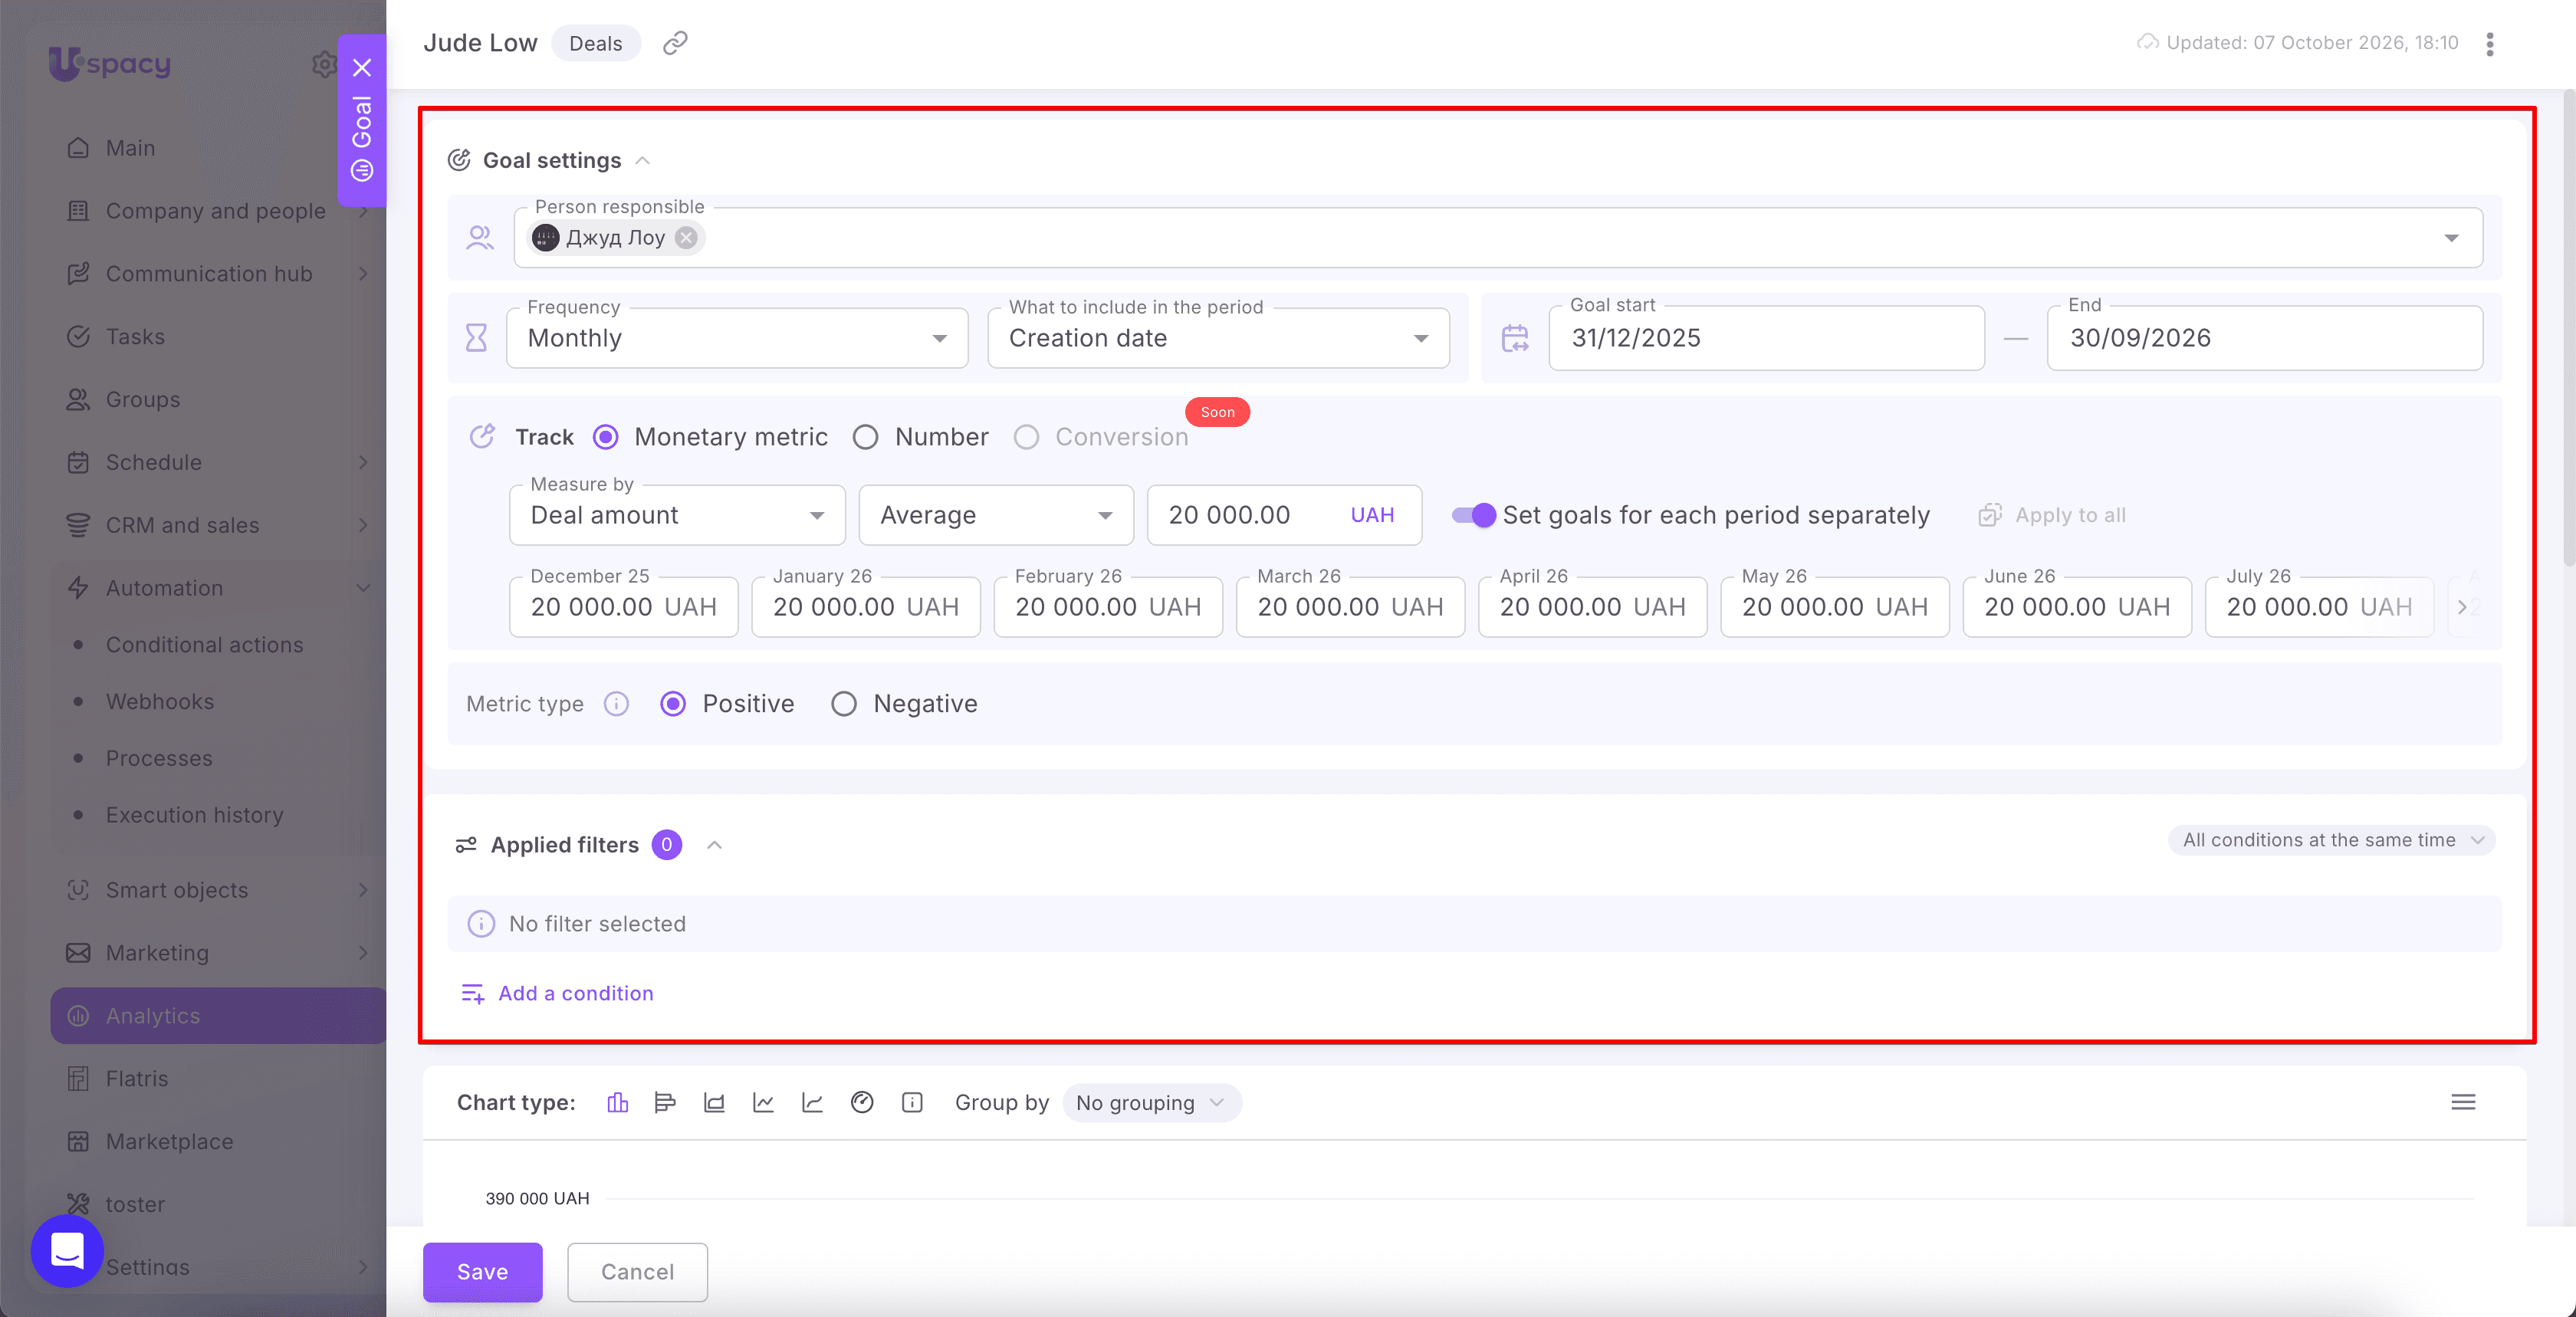Choose Positive metric type
The height and width of the screenshot is (1317, 2576).
(x=673, y=704)
